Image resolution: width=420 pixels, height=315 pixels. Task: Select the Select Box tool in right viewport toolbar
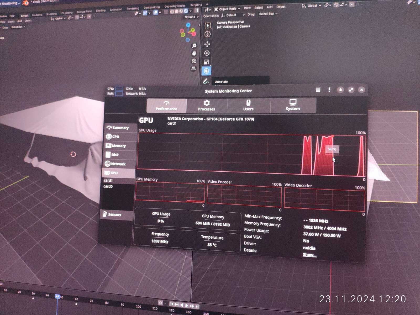[x=208, y=25]
